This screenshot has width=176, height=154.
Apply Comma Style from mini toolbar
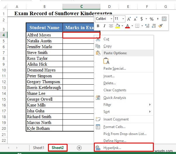pos(158,19)
